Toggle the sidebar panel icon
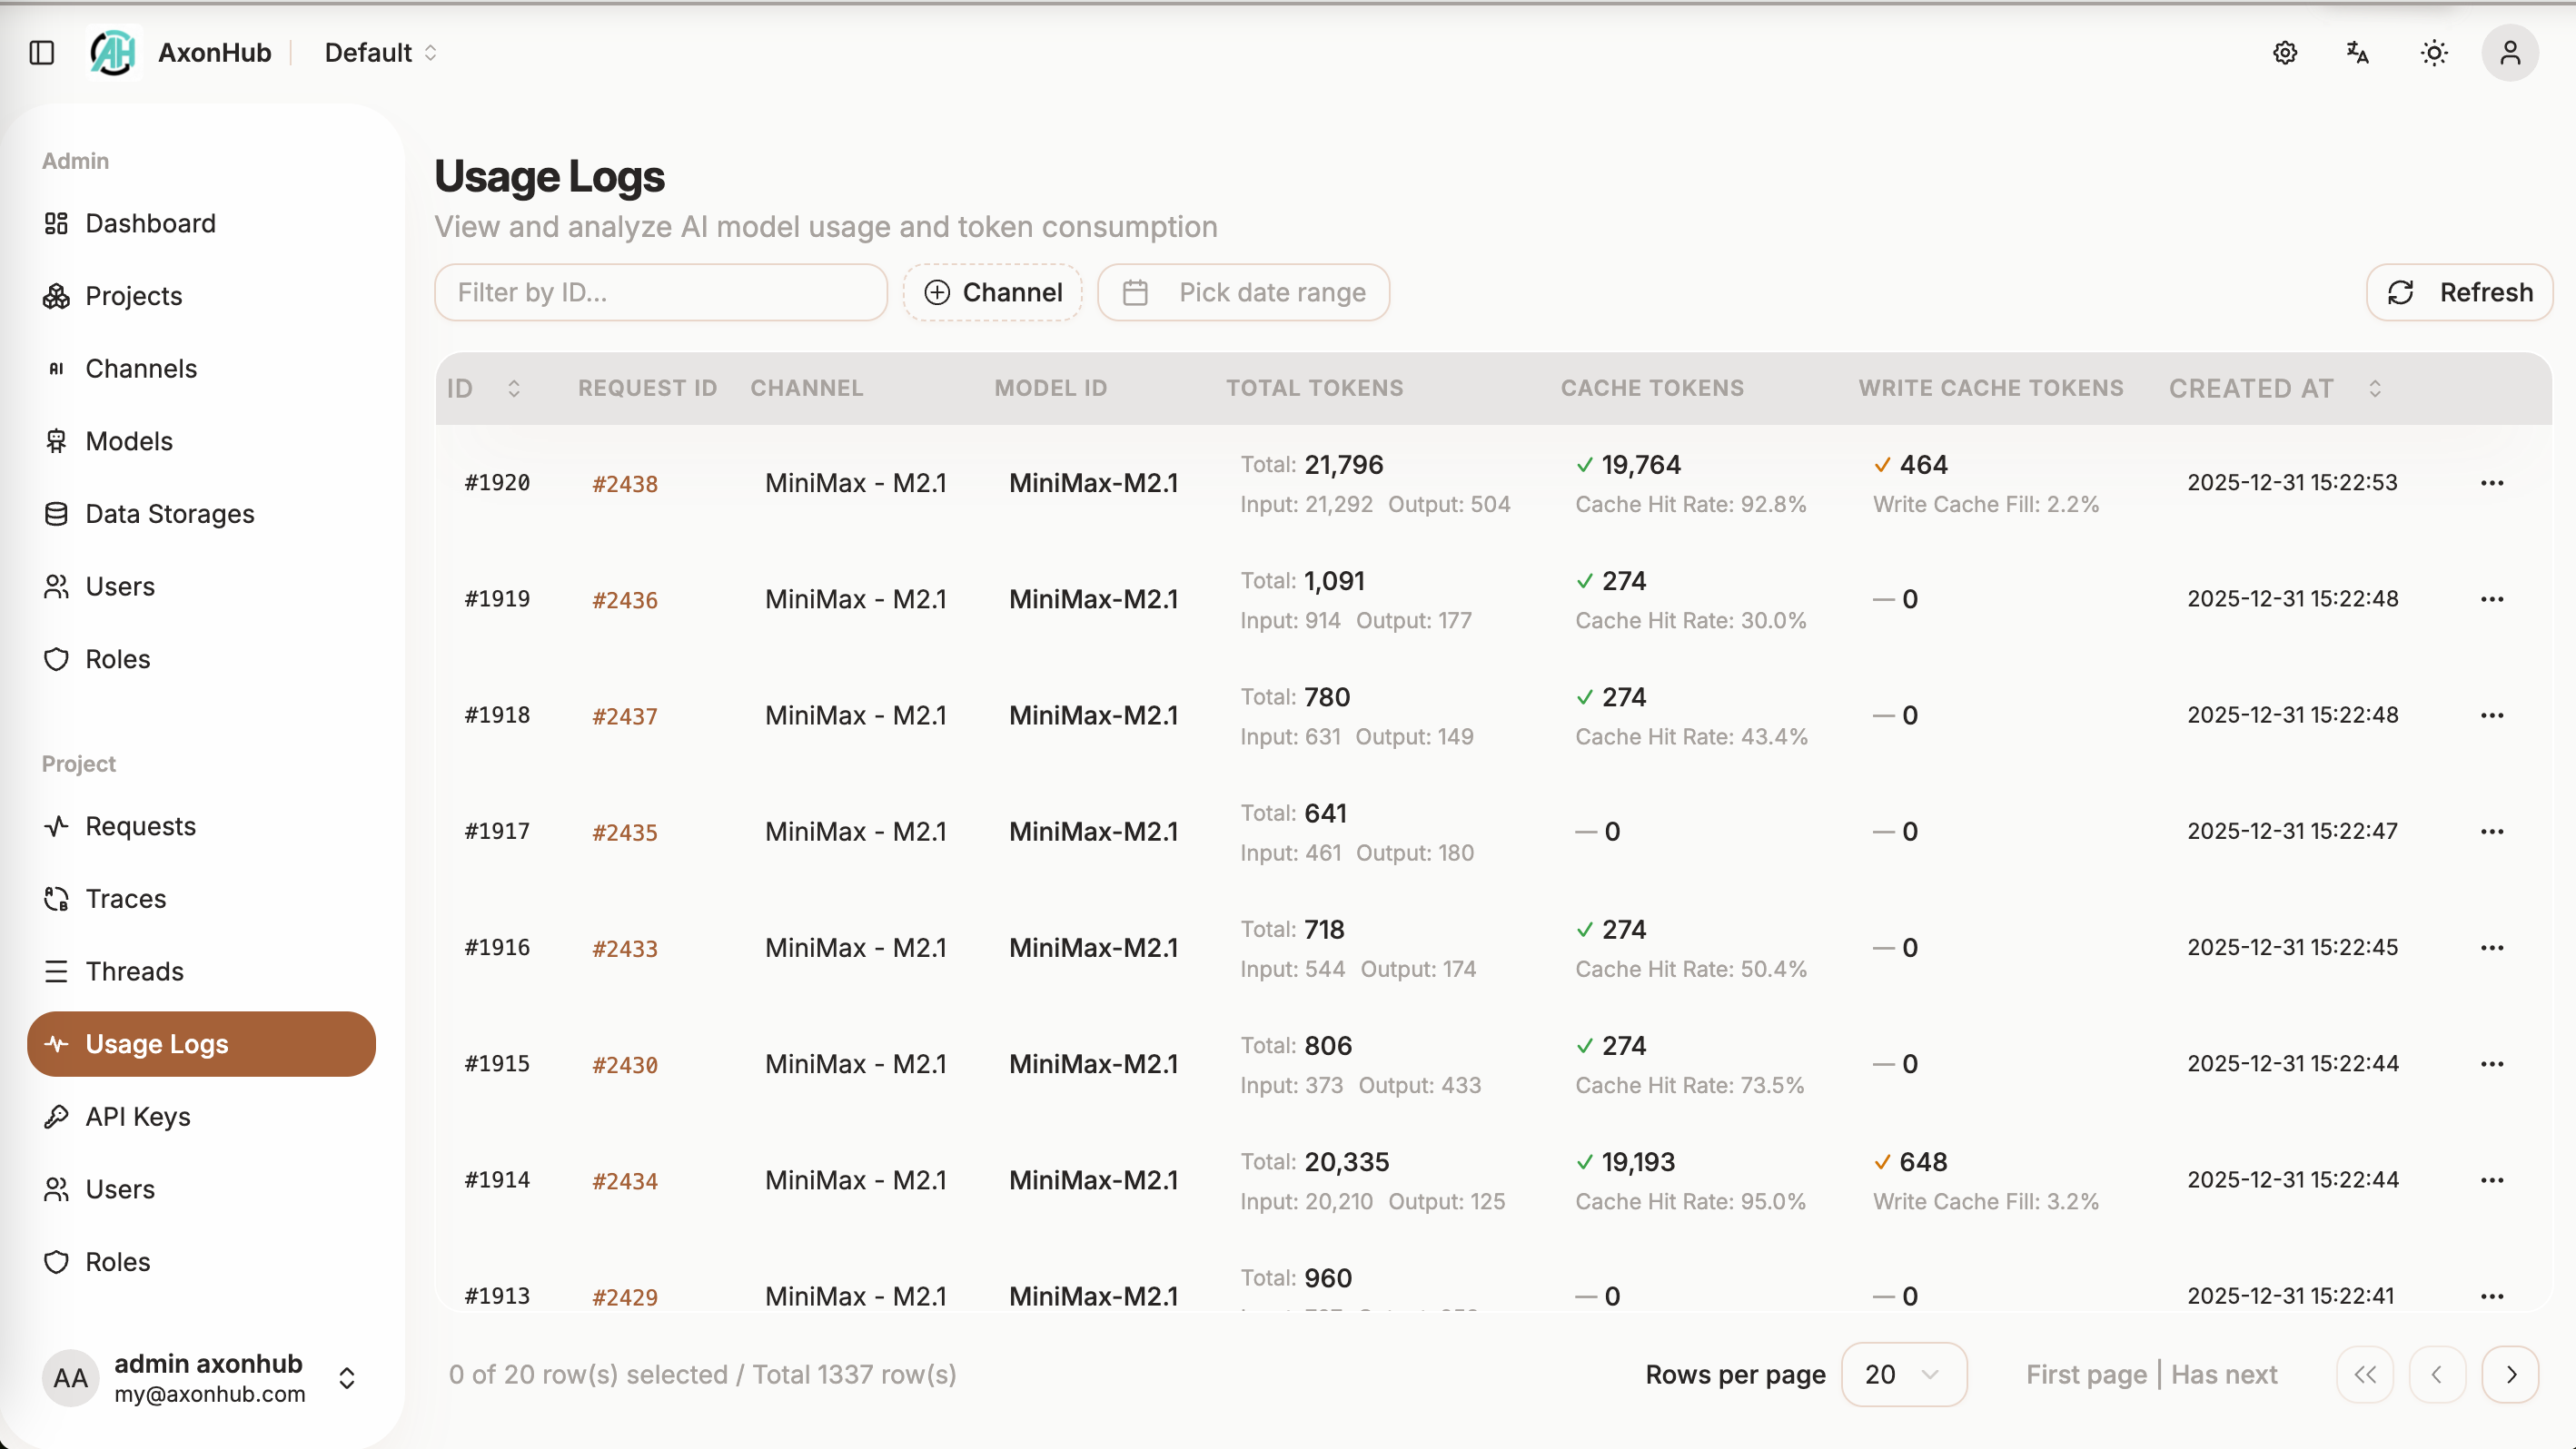The image size is (2576, 1449). coord(42,52)
